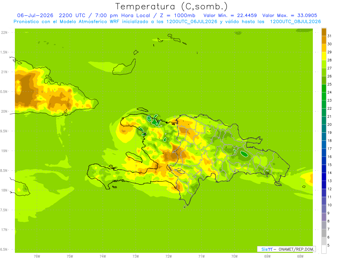
Task: Click the "21N" latitude label
Action: pyautogui.click(x=4, y=72)
